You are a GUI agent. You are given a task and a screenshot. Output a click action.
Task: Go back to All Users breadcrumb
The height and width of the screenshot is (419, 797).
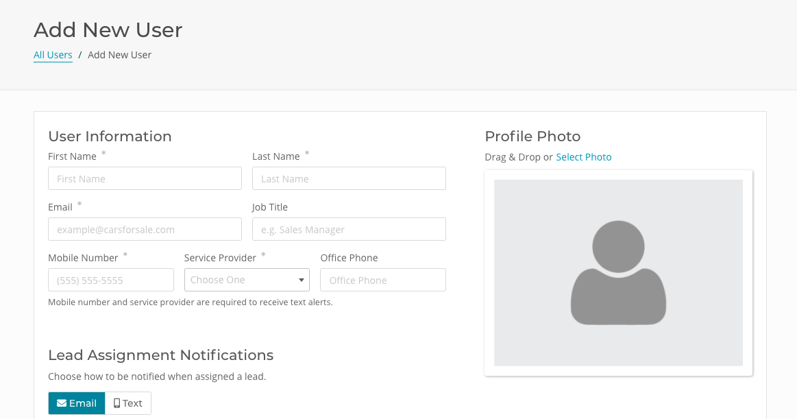click(x=53, y=55)
